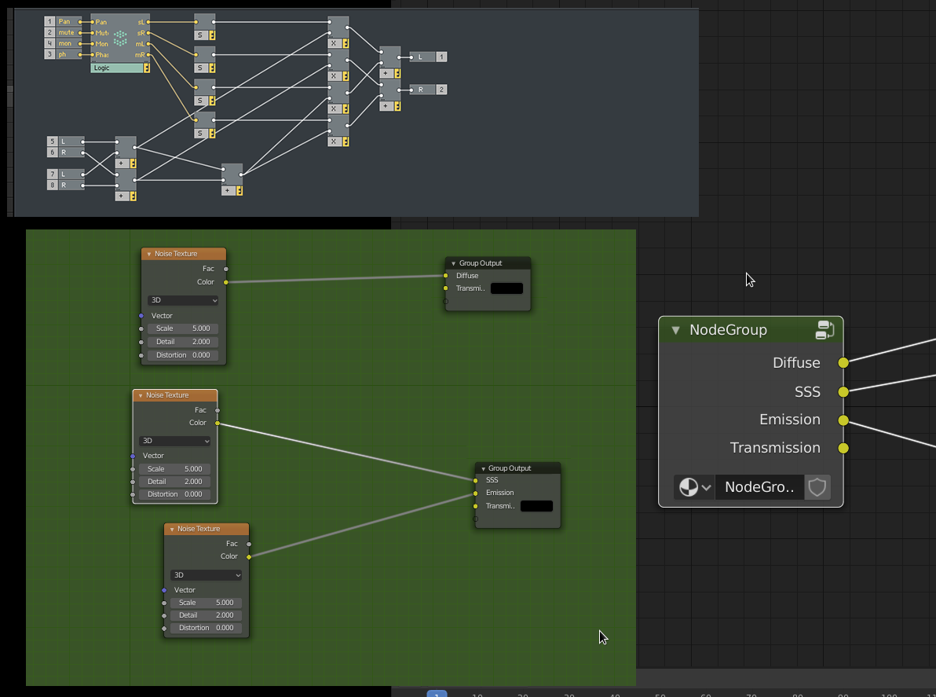Select the mon input terminal numbered 4
The image size is (936, 697).
(63, 43)
